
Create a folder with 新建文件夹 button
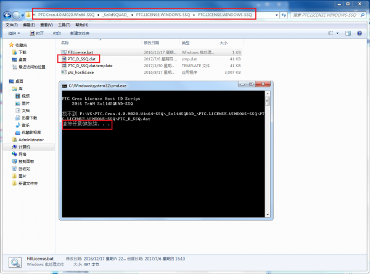click(x=80, y=33)
